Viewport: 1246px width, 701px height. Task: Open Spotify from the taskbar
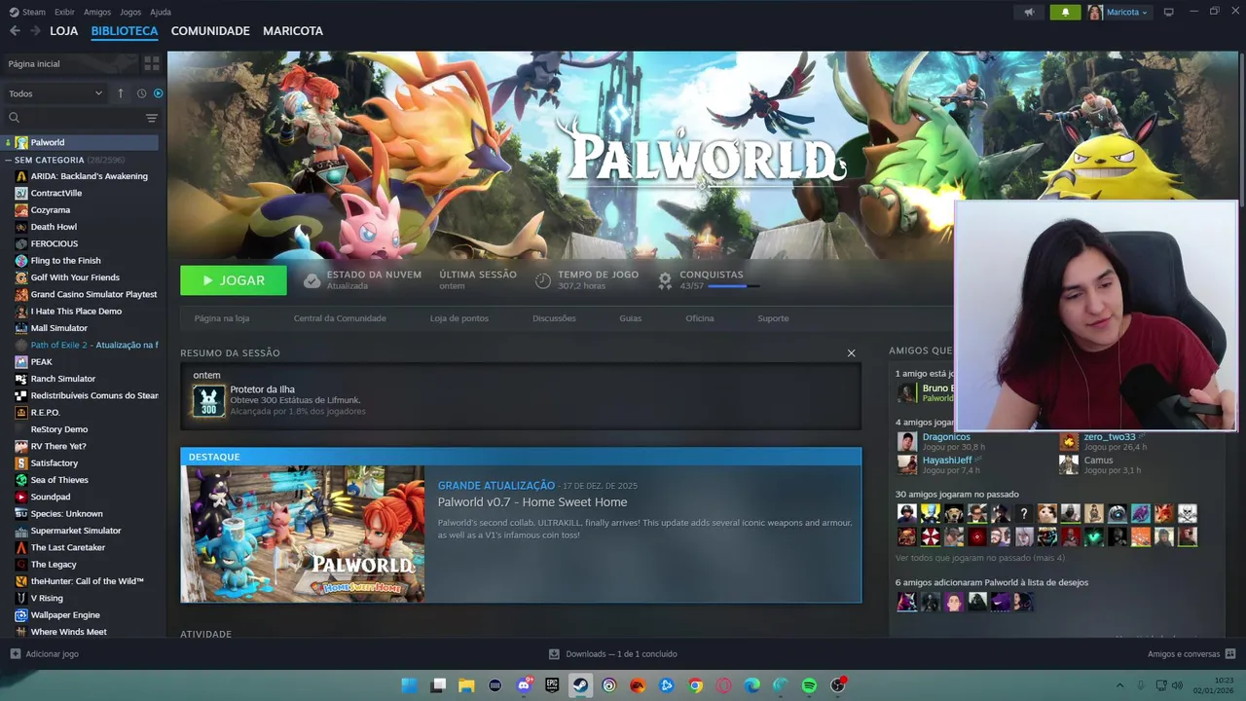pos(809,685)
